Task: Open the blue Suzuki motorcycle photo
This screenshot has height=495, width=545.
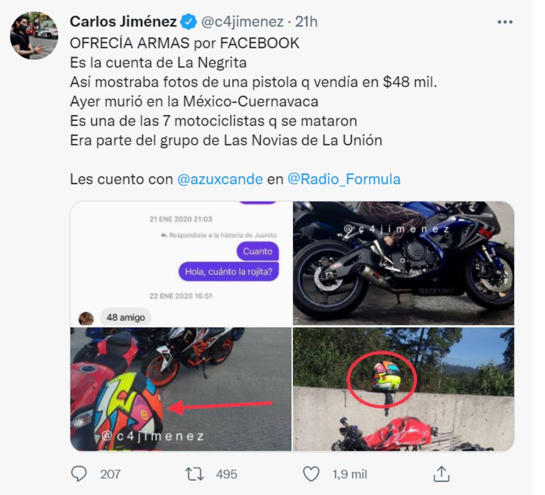Action: click(404, 263)
